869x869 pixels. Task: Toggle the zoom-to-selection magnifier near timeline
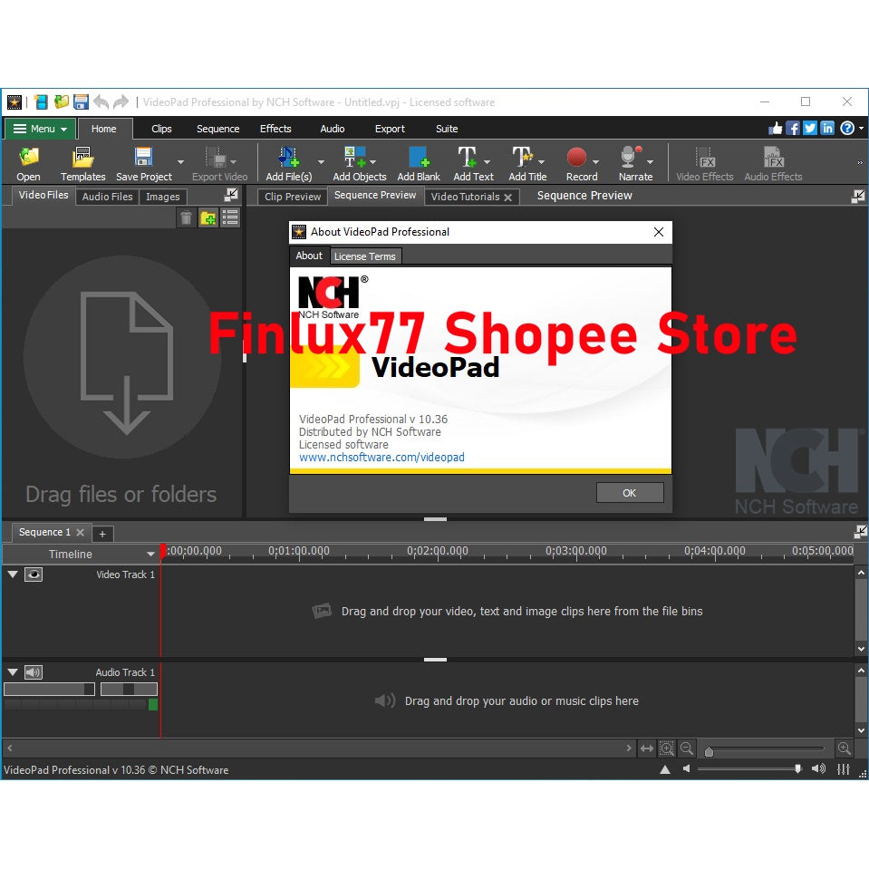coord(667,748)
